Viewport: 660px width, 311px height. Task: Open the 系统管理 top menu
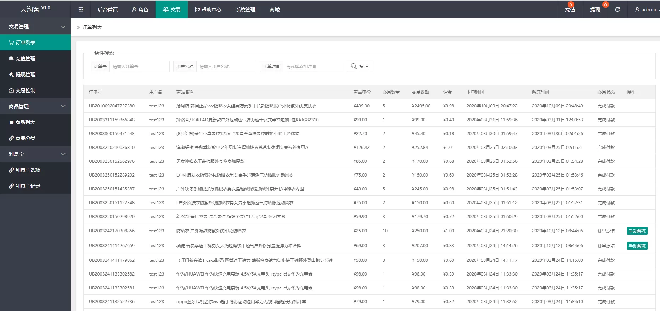[x=245, y=10]
